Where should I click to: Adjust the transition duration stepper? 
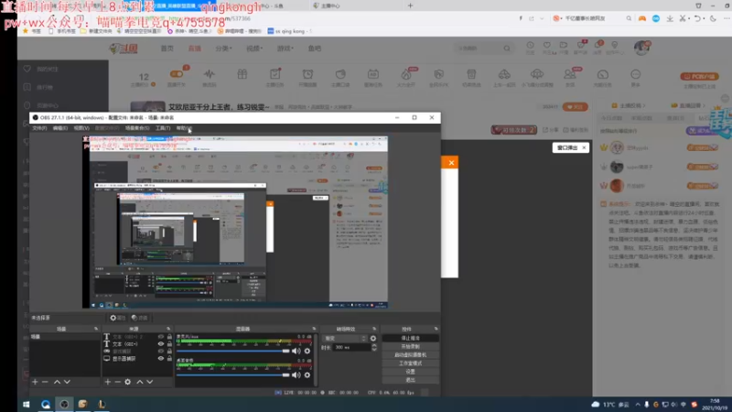click(374, 348)
